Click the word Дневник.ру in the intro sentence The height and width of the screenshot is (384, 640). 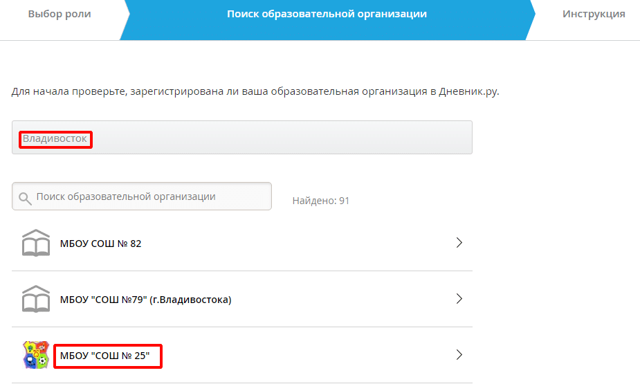click(468, 91)
